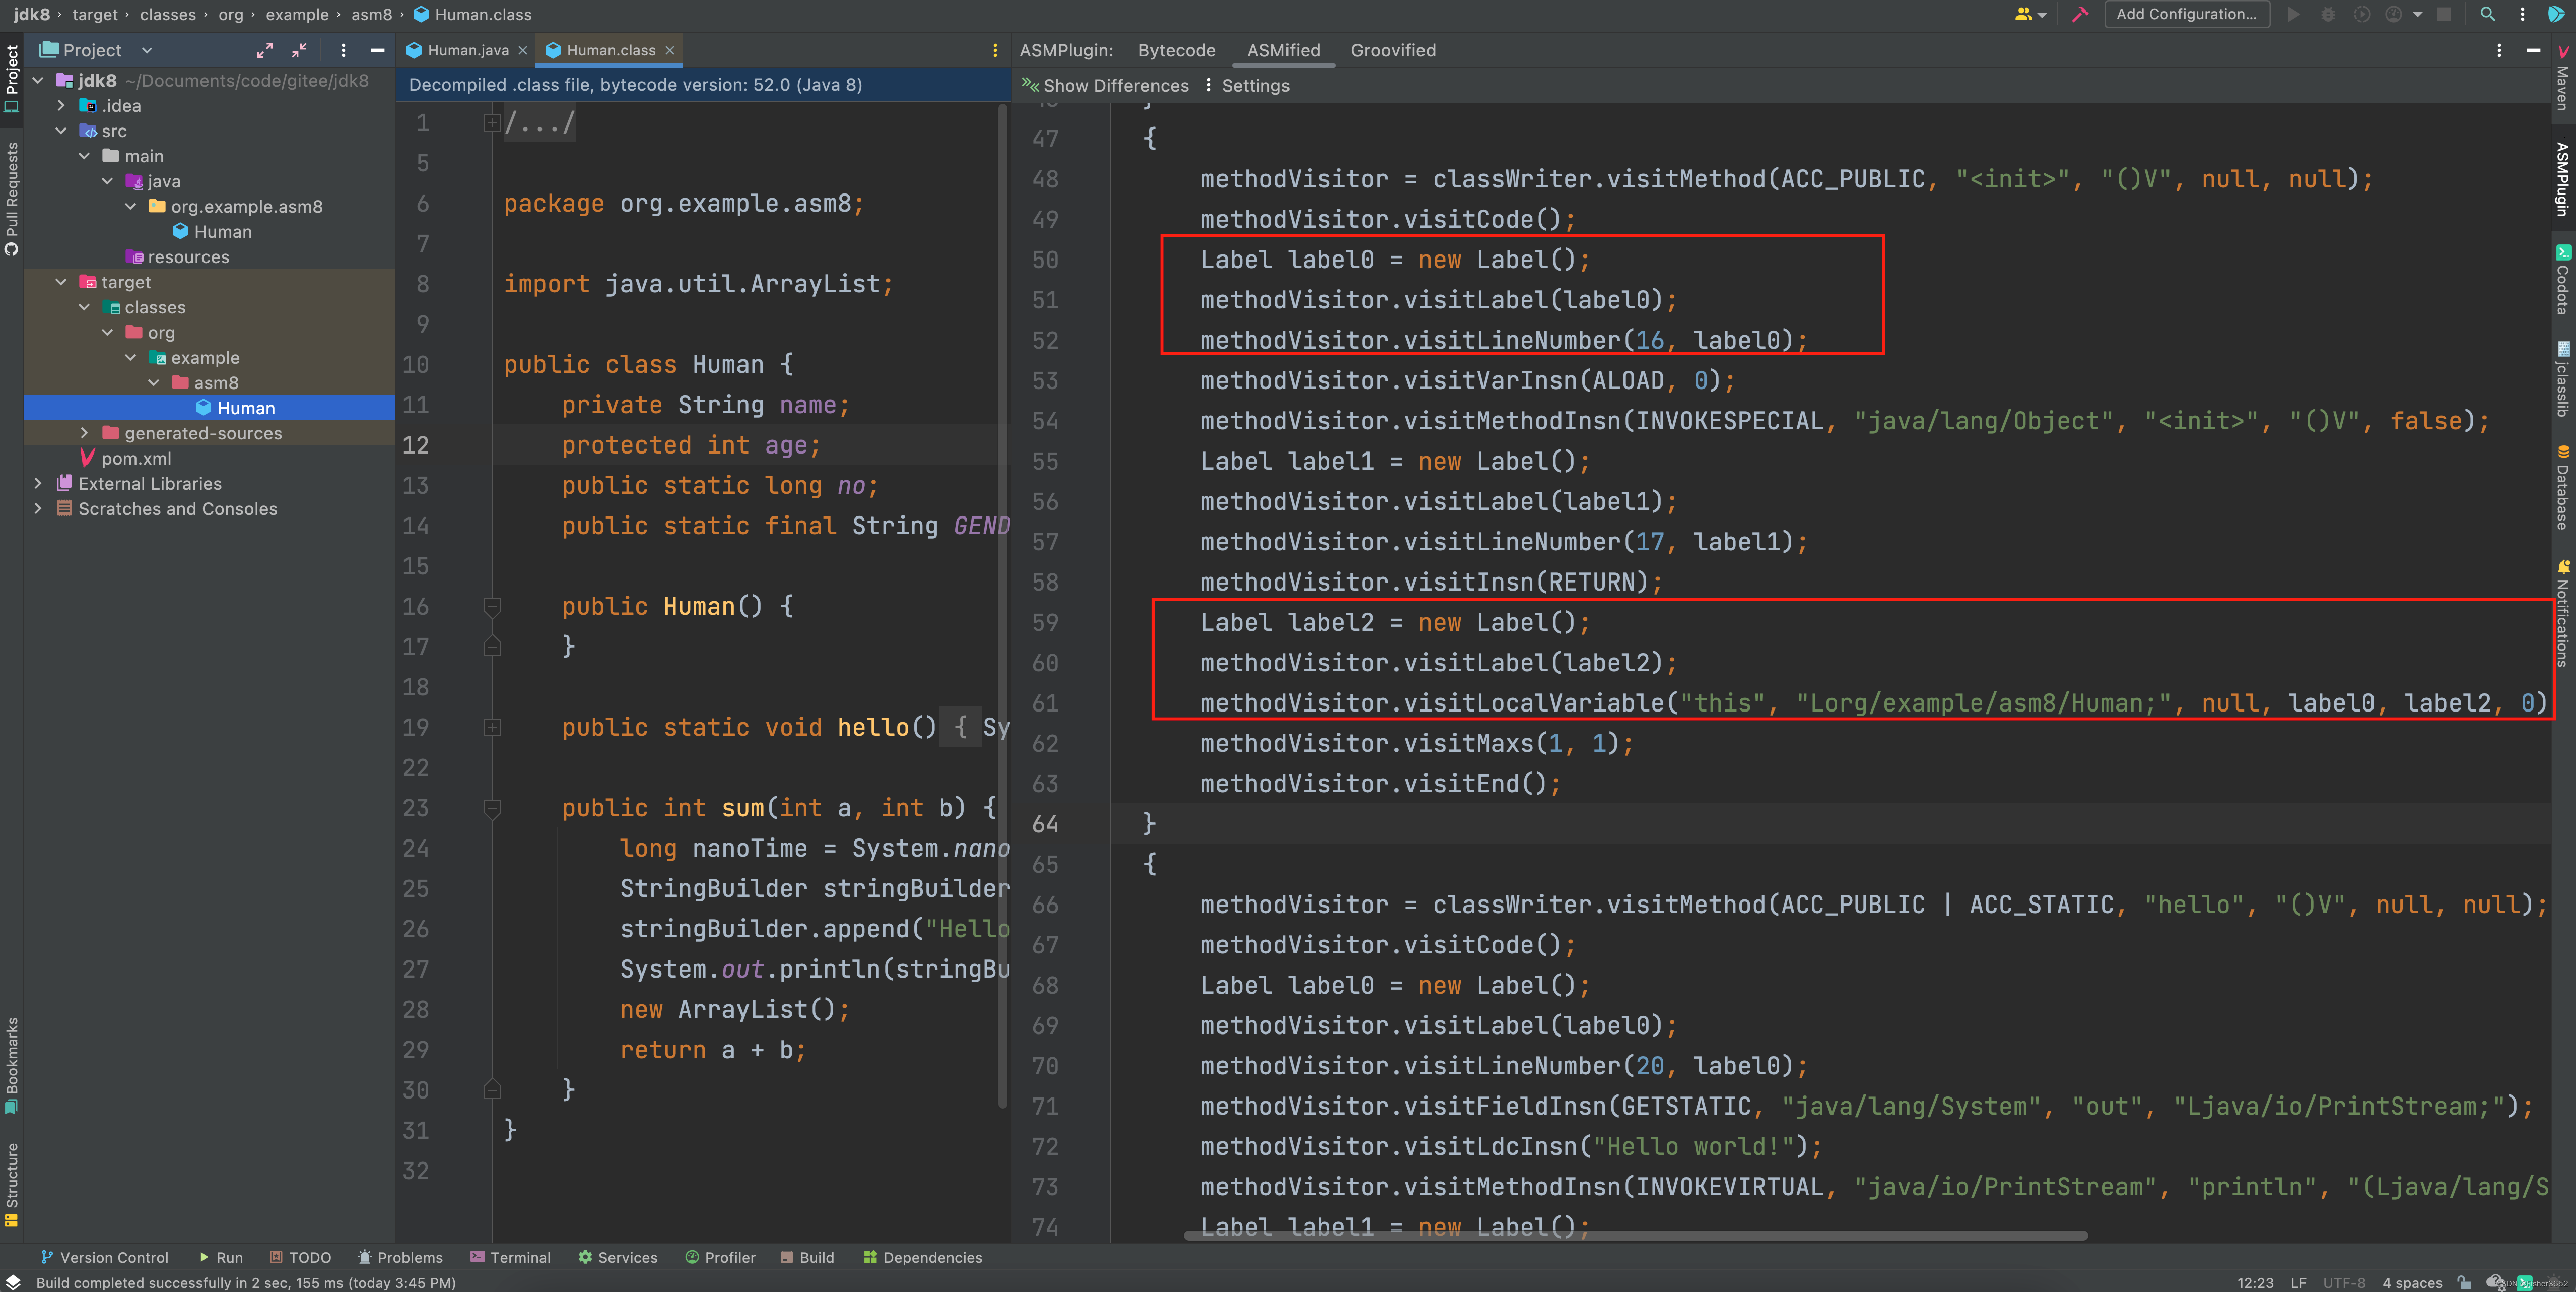The width and height of the screenshot is (2576, 1292).
Task: Expand all in Project tree
Action: (265, 50)
